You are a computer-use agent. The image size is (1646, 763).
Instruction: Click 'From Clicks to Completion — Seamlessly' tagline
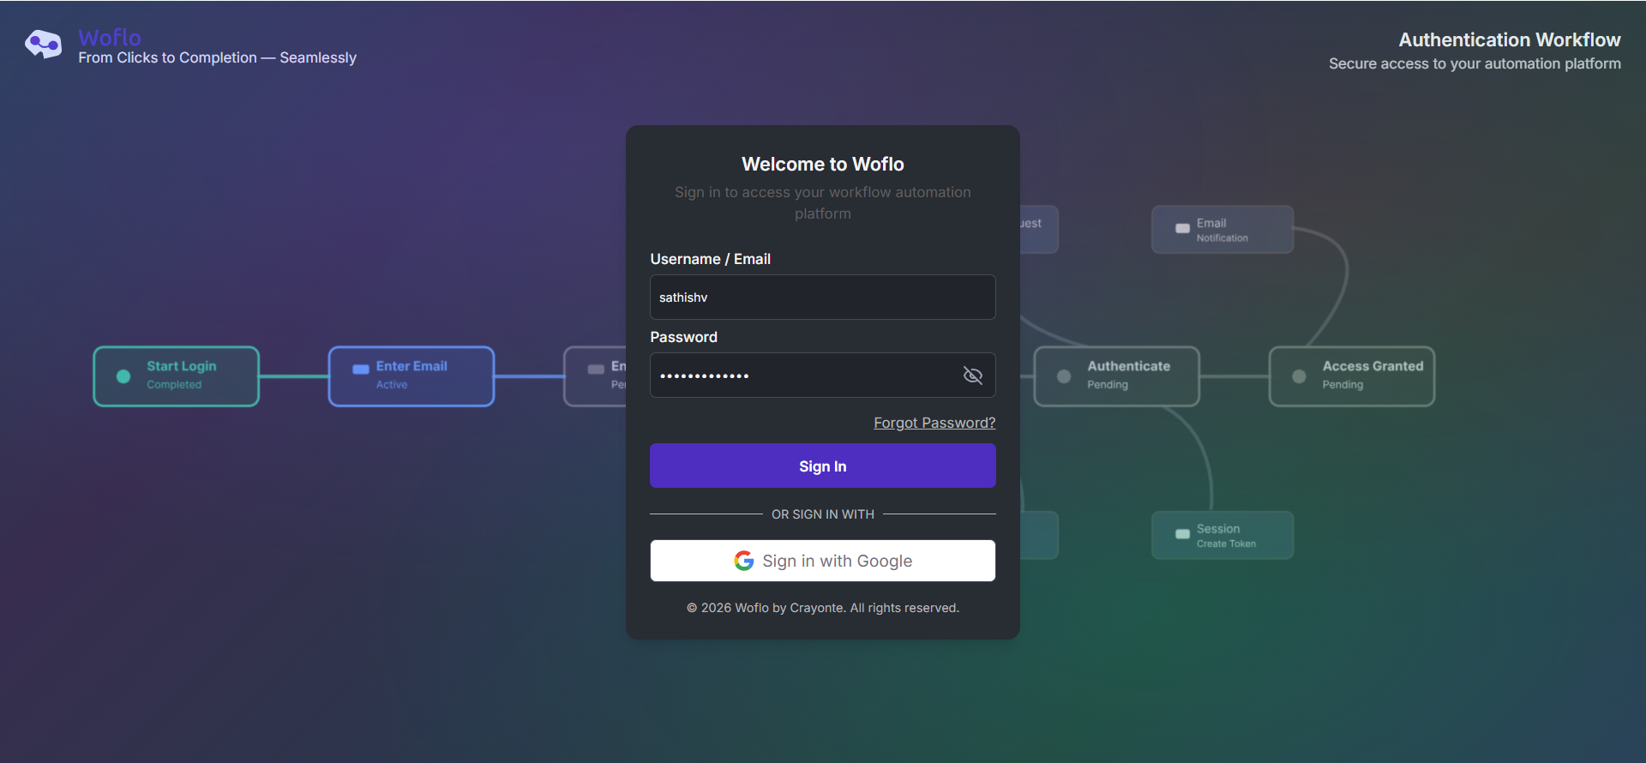coord(217,57)
